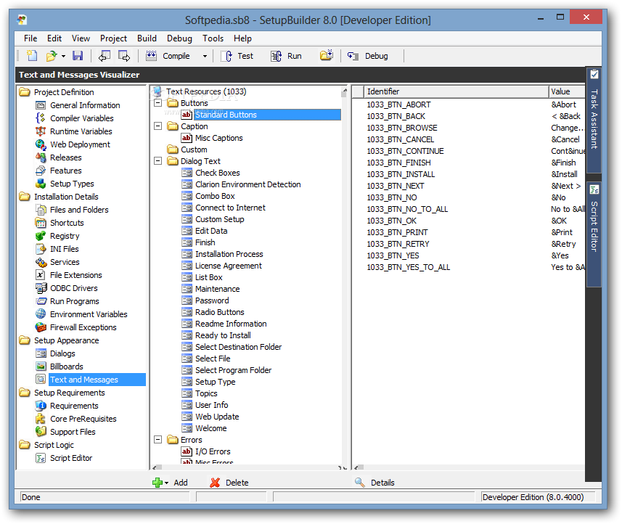622x524 pixels.
Task: Select the Web Deployment globe icon
Action: point(41,144)
